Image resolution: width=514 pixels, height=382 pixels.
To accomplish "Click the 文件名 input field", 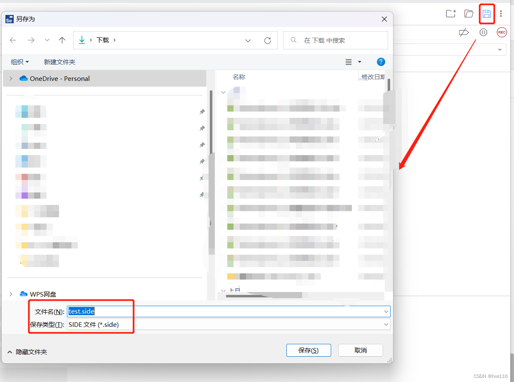I will click(x=224, y=311).
